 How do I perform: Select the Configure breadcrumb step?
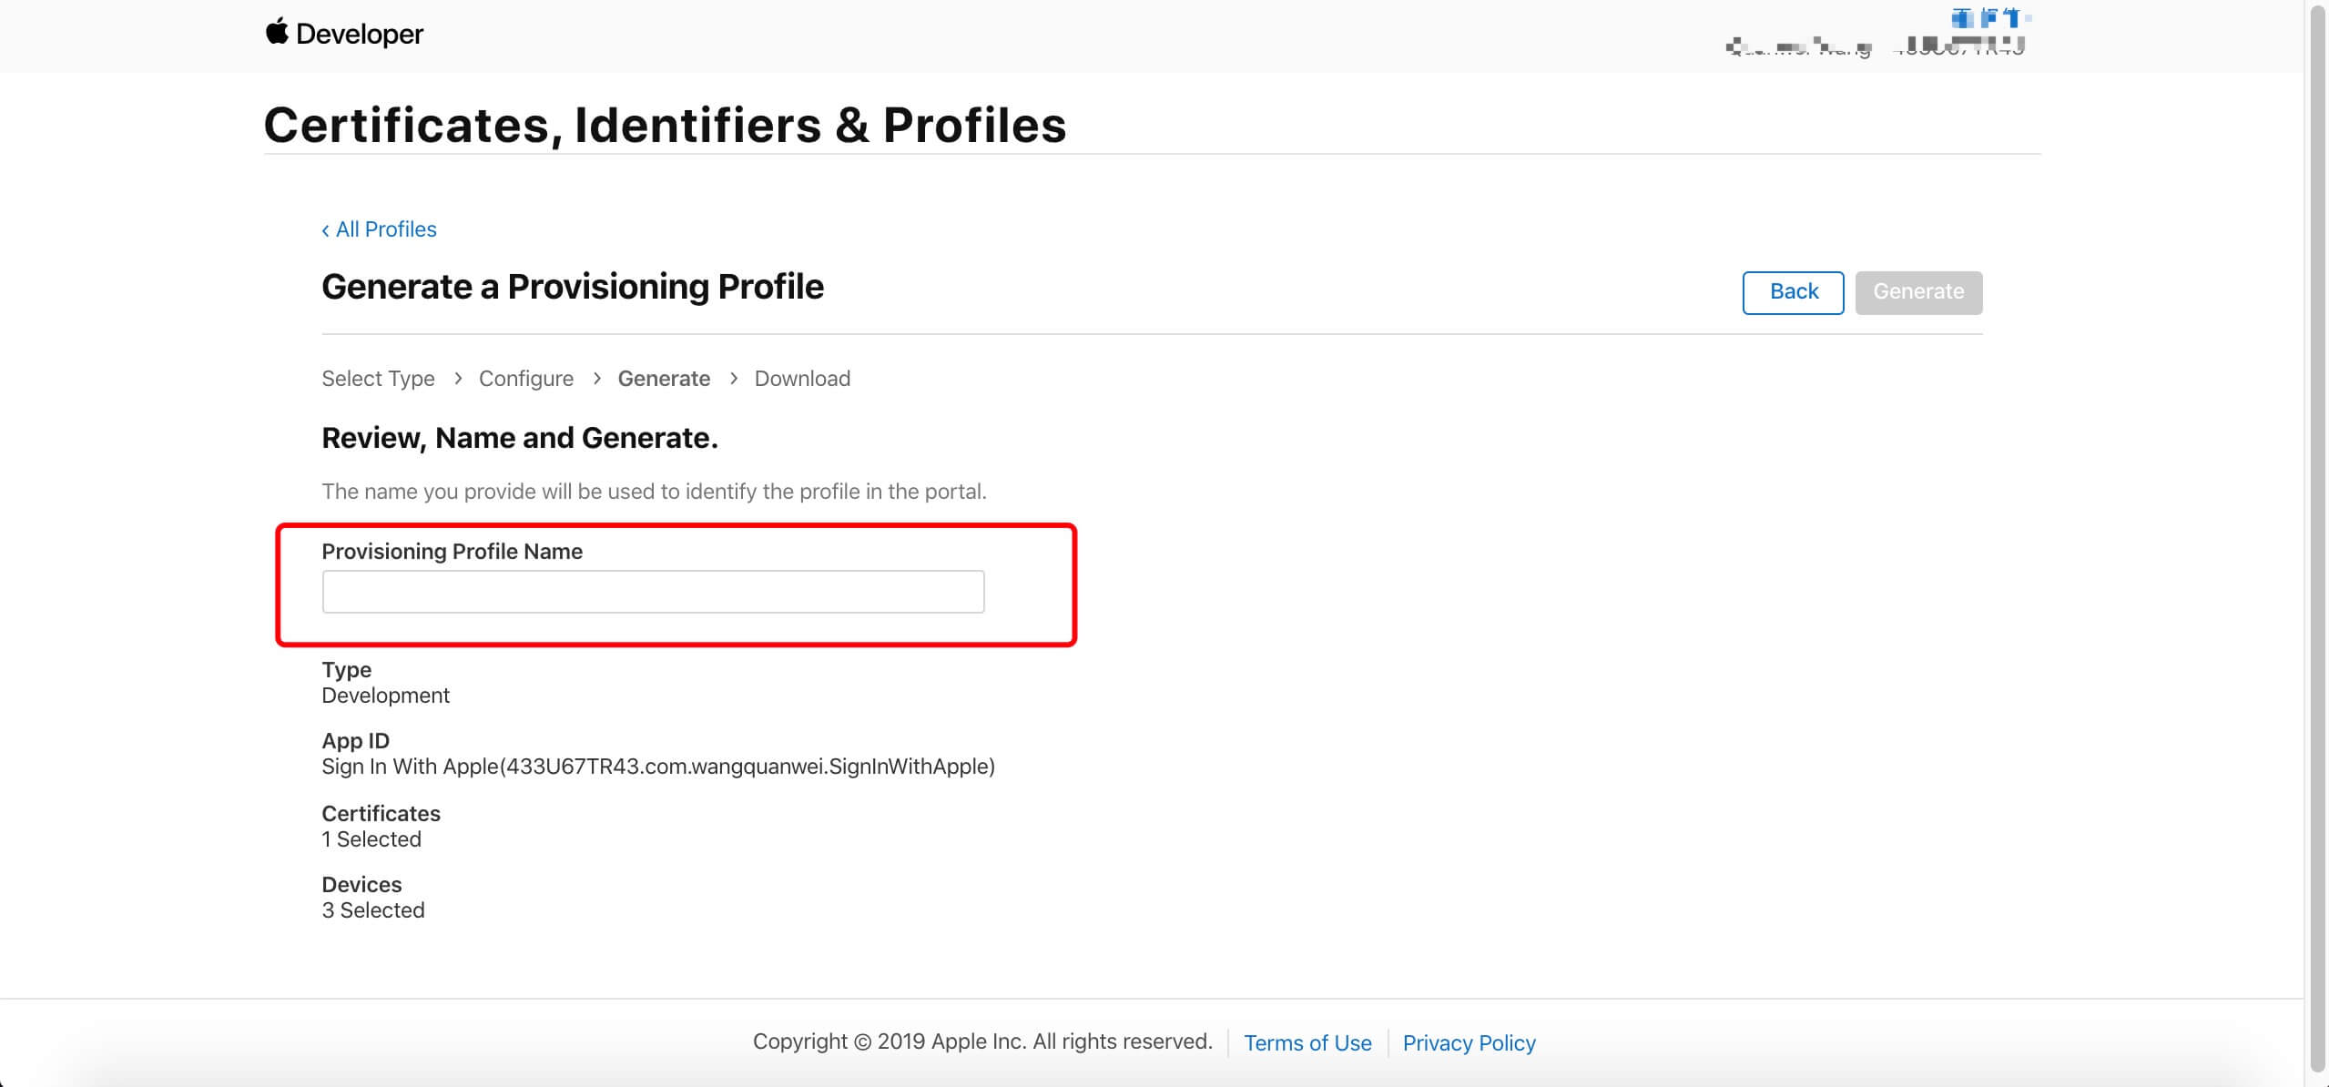pos(526,379)
